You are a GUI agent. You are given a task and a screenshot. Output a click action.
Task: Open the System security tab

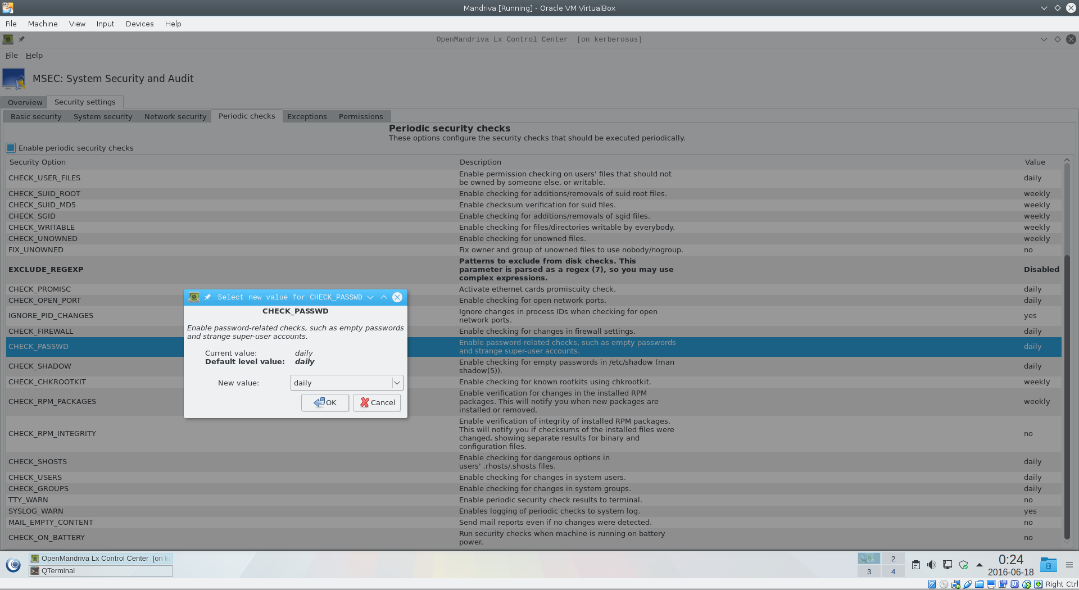pyautogui.click(x=103, y=116)
